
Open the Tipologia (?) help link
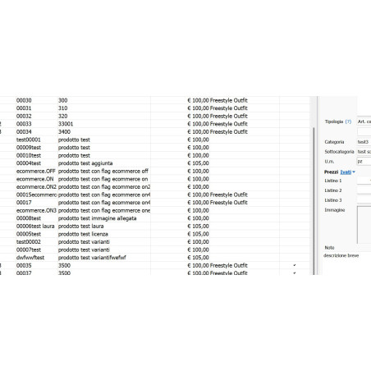point(348,121)
